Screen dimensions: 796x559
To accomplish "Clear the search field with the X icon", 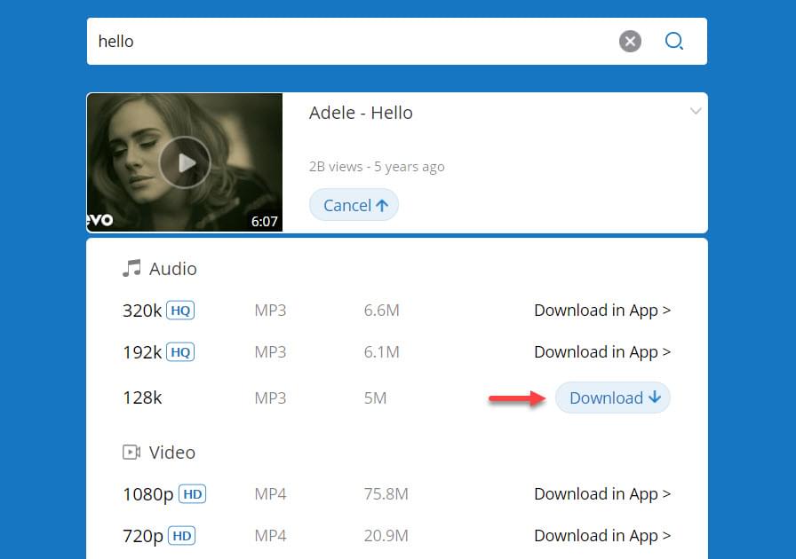I will 630,41.
